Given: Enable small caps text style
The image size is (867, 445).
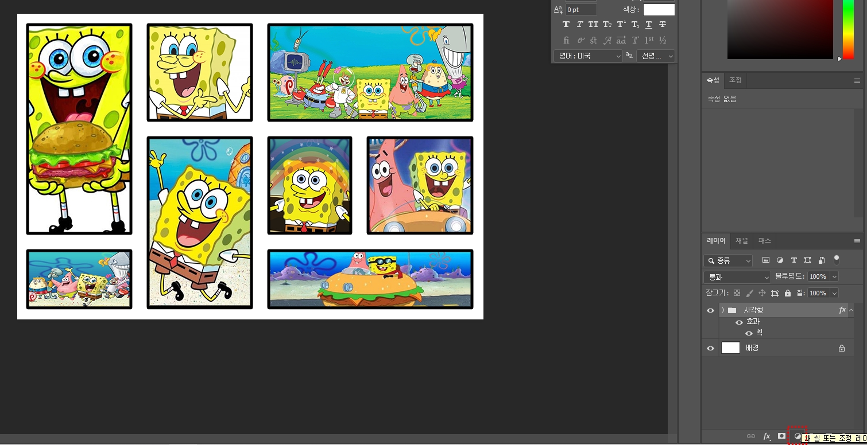Looking at the screenshot, I should pyautogui.click(x=607, y=24).
